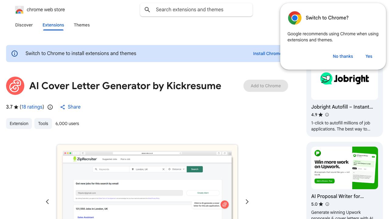This screenshot has width=389, height=219.
Task: Click the share icon beside Share
Action: point(63,107)
